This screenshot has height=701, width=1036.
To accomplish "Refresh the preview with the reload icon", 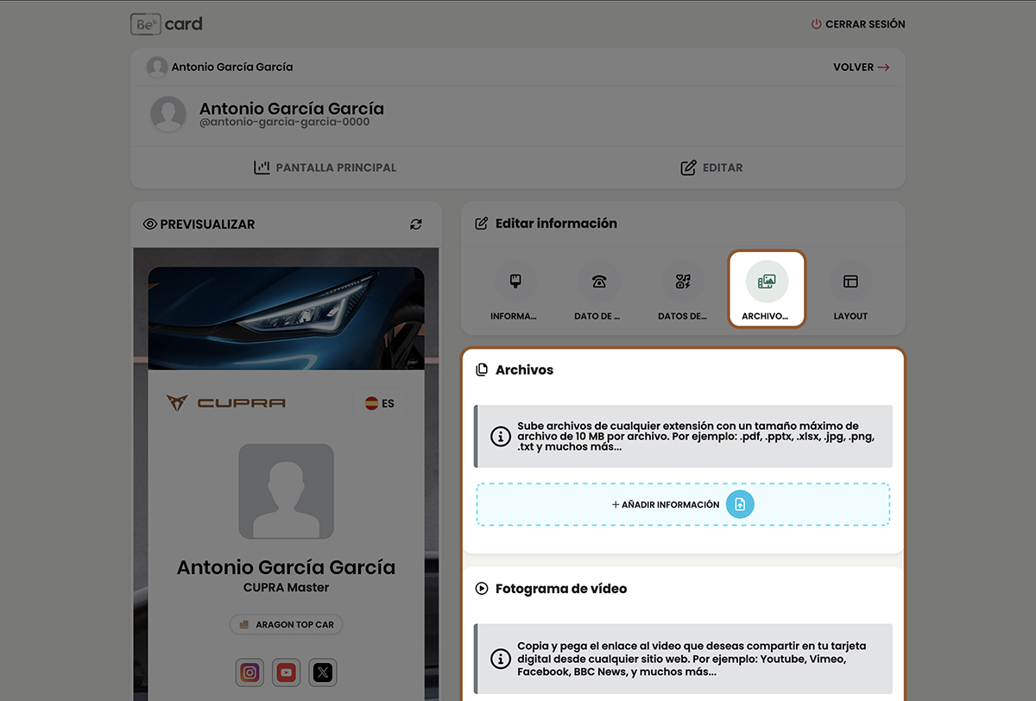I will pyautogui.click(x=416, y=224).
